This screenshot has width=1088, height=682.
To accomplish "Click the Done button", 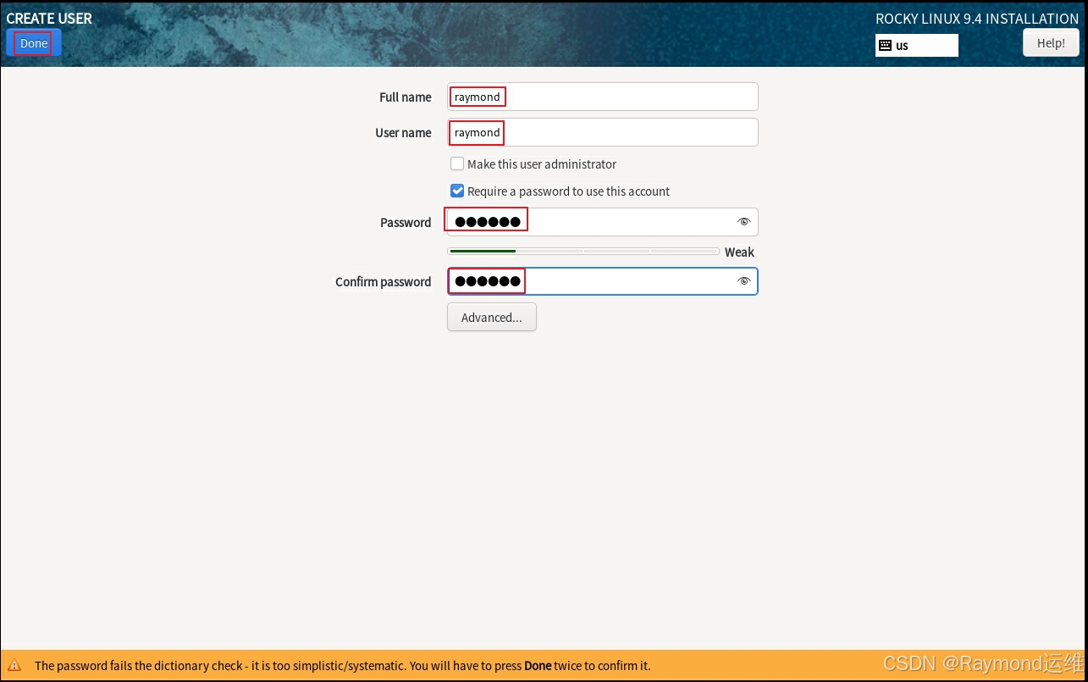I will point(34,43).
